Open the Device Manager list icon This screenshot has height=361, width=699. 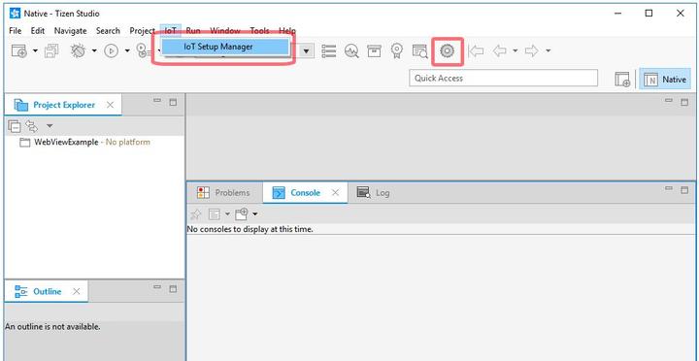click(329, 51)
